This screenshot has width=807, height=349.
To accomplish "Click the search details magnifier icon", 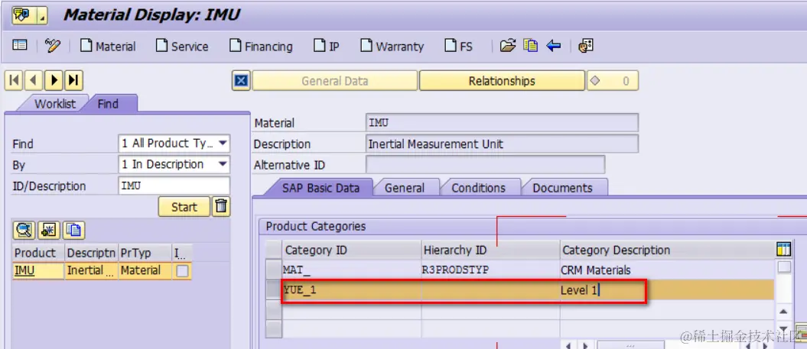I will (x=24, y=230).
